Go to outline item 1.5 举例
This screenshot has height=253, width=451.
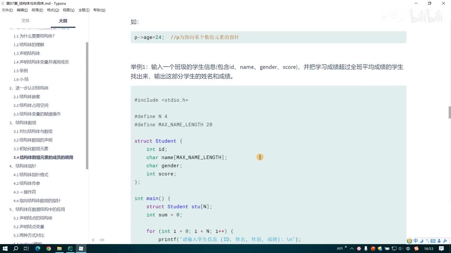(x=21, y=71)
